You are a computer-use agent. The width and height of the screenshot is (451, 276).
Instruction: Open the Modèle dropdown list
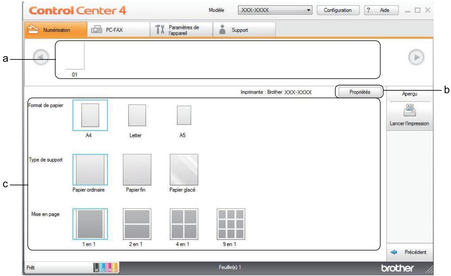coord(276,10)
